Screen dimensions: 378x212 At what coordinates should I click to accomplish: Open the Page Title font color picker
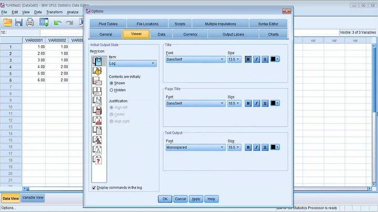coord(275,103)
